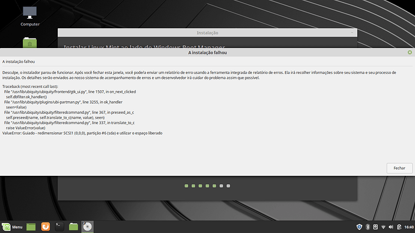Launch the Terminal from the panel
This screenshot has height=233, width=415.
60,226
